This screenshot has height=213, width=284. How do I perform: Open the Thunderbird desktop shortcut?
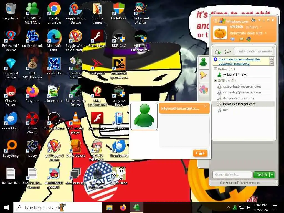tap(119, 149)
